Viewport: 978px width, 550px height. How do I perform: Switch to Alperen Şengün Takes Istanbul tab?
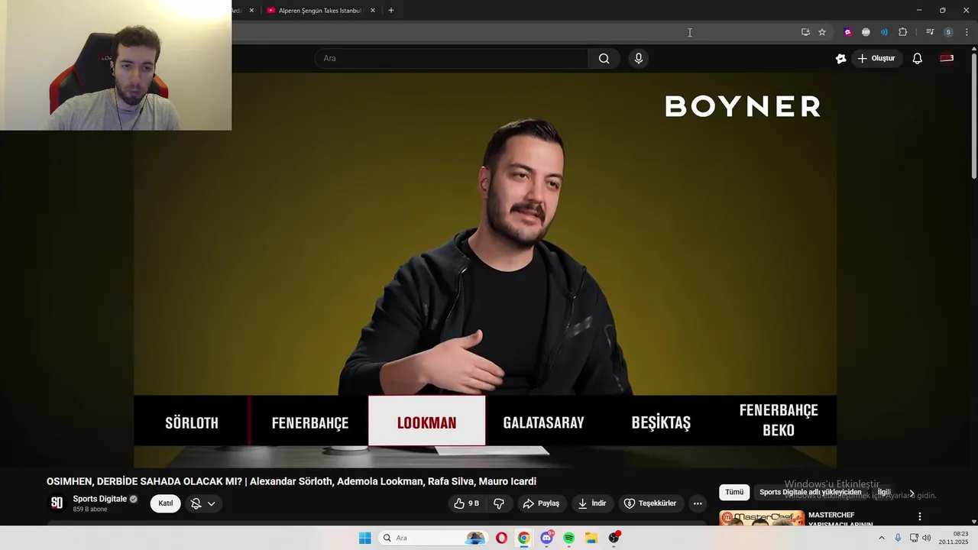(321, 11)
